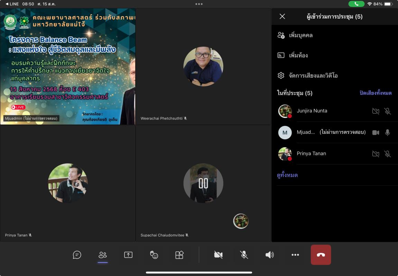The width and height of the screenshot is (398, 276).
Task: Return to LINE app via status bar
Action: [12, 4]
